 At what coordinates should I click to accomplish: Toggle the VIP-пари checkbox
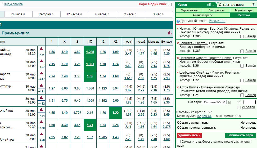pyautogui.click(x=239, y=107)
